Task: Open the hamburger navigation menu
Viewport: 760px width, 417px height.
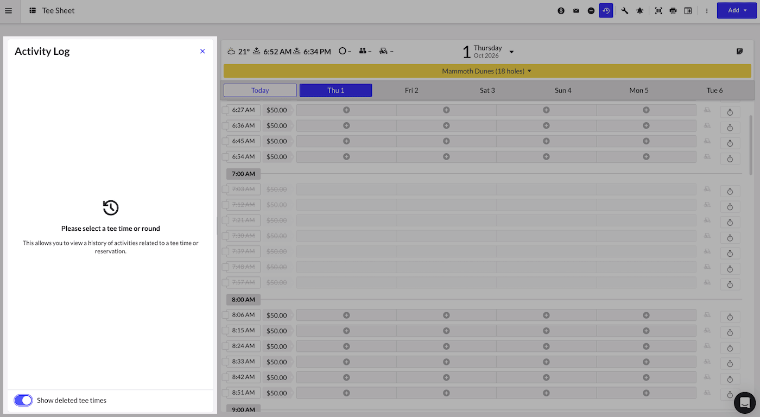Action: click(x=8, y=10)
